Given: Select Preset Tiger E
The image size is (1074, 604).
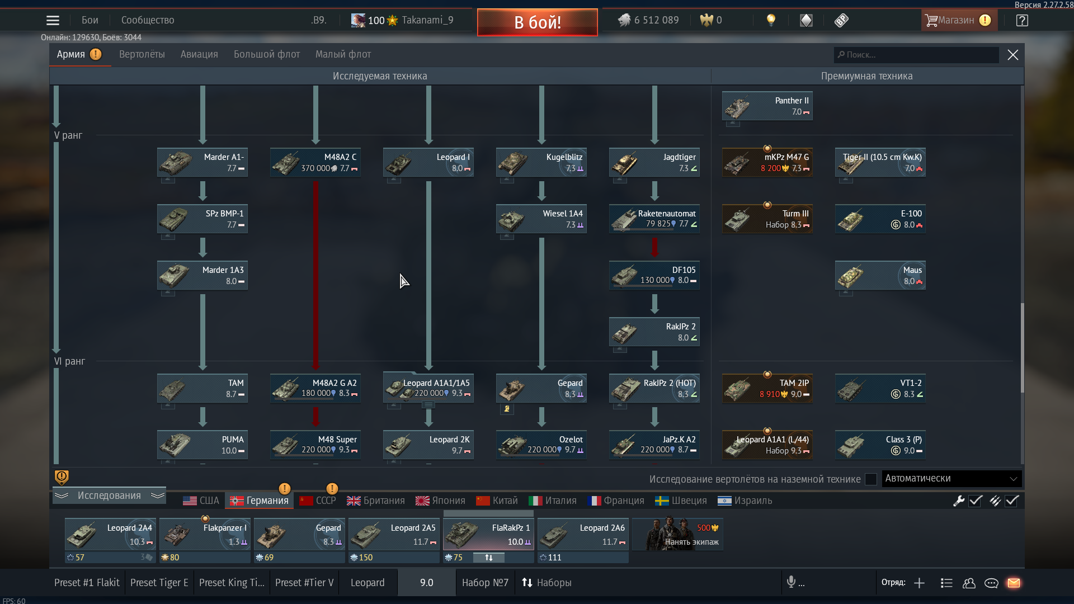Looking at the screenshot, I should tap(159, 583).
